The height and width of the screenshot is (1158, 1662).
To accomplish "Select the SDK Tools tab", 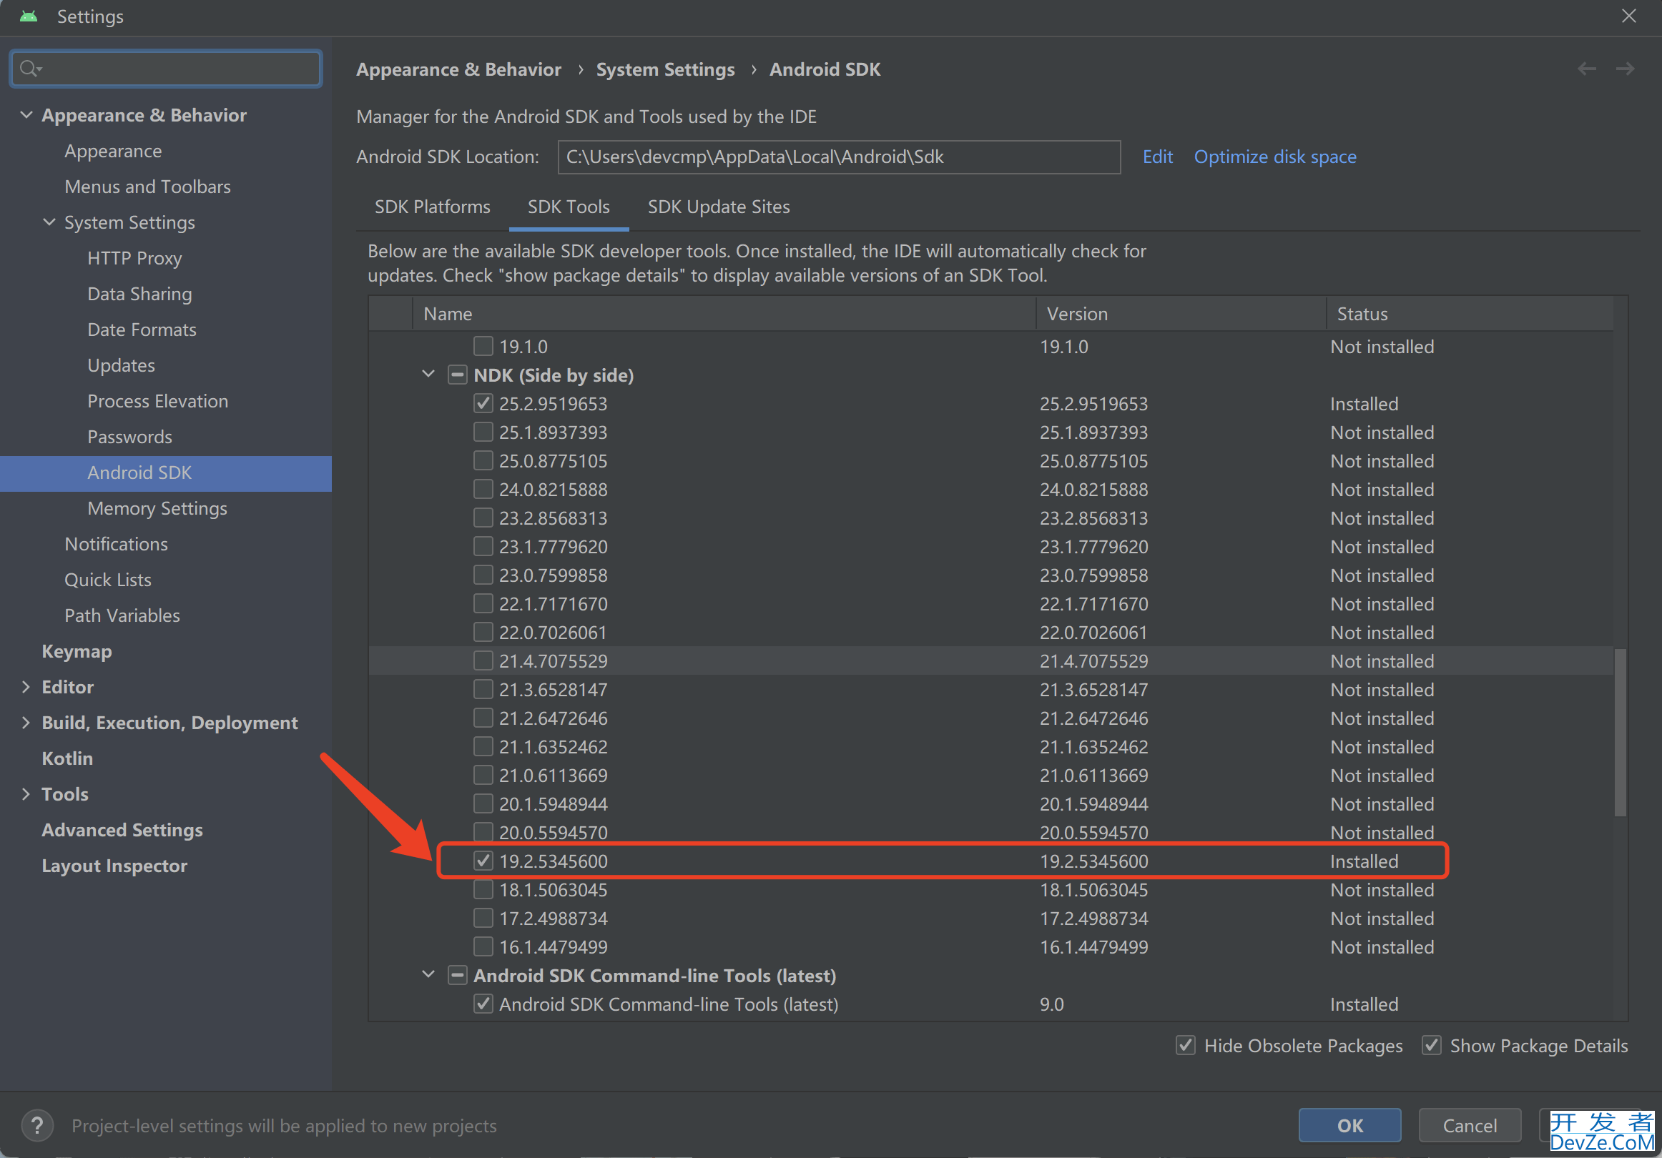I will pyautogui.click(x=569, y=207).
